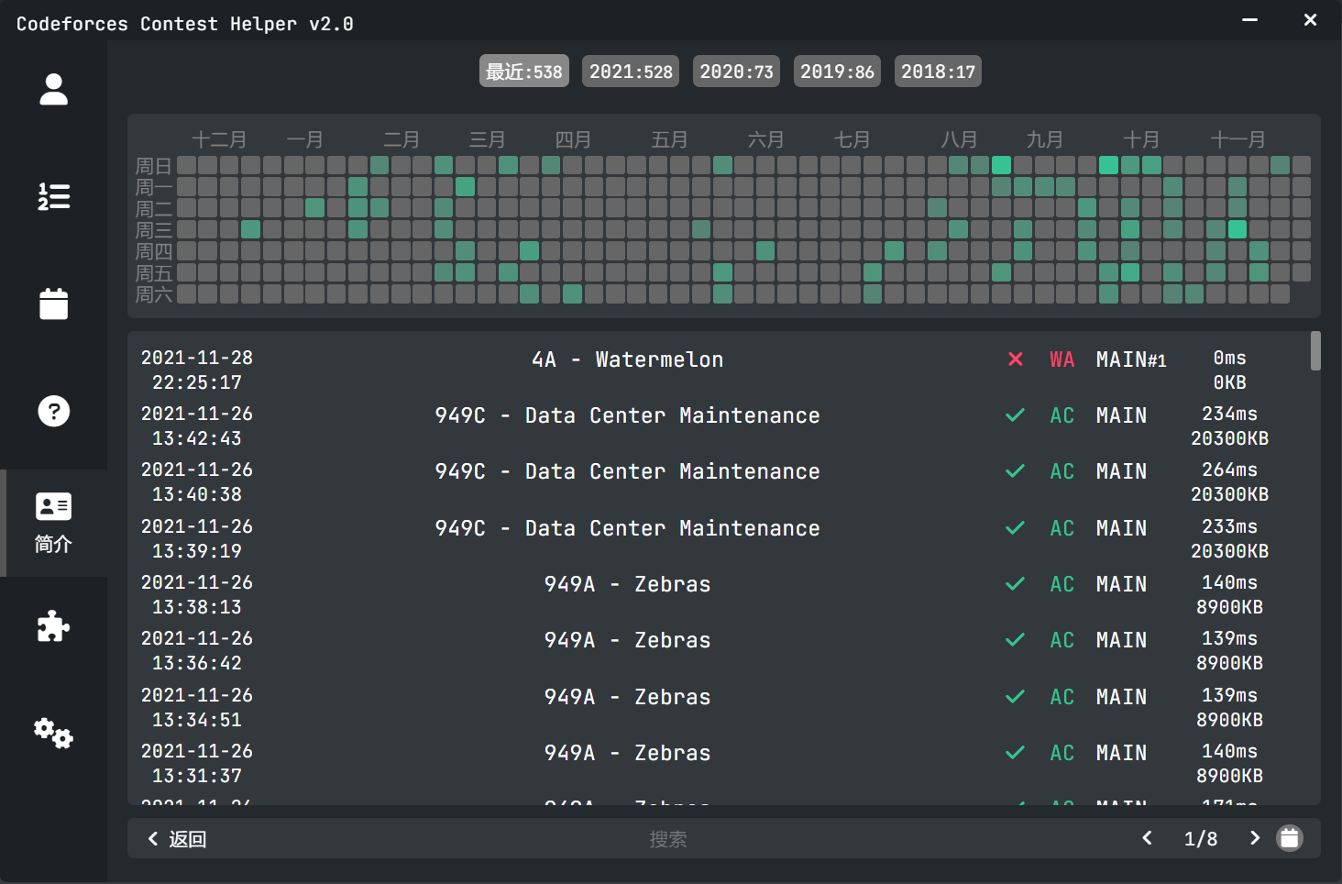Image resolution: width=1342 pixels, height=884 pixels.
Task: Go to the next submissions page
Action: 1254,838
